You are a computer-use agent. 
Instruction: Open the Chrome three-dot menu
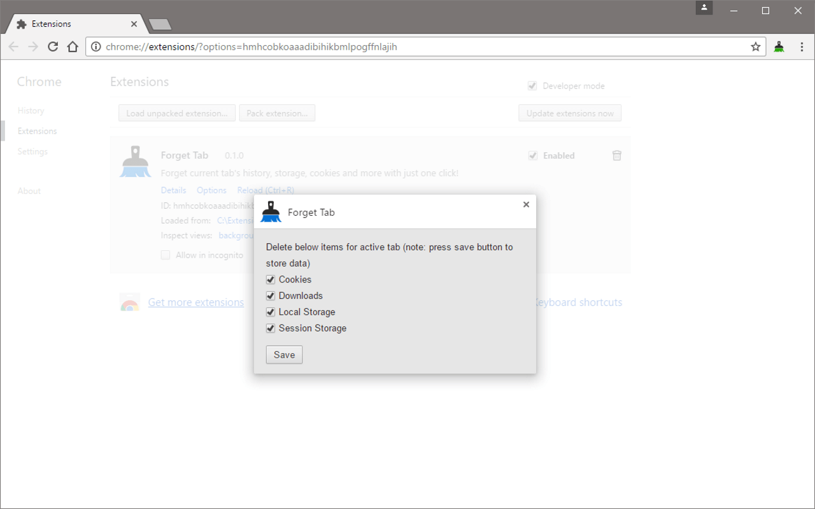tap(802, 46)
